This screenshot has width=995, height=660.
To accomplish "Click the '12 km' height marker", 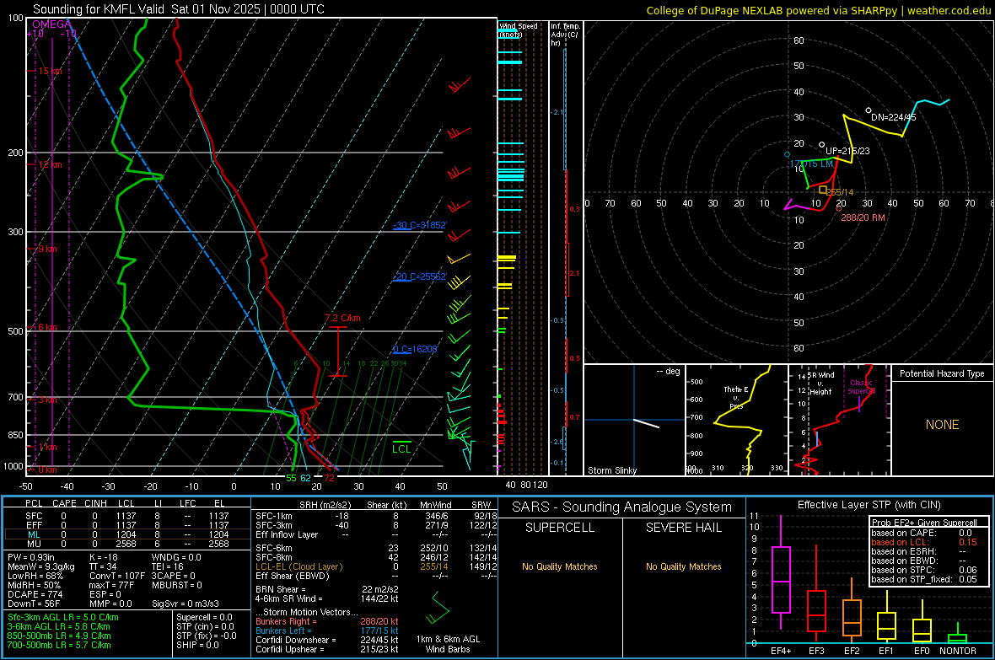I will (50, 164).
